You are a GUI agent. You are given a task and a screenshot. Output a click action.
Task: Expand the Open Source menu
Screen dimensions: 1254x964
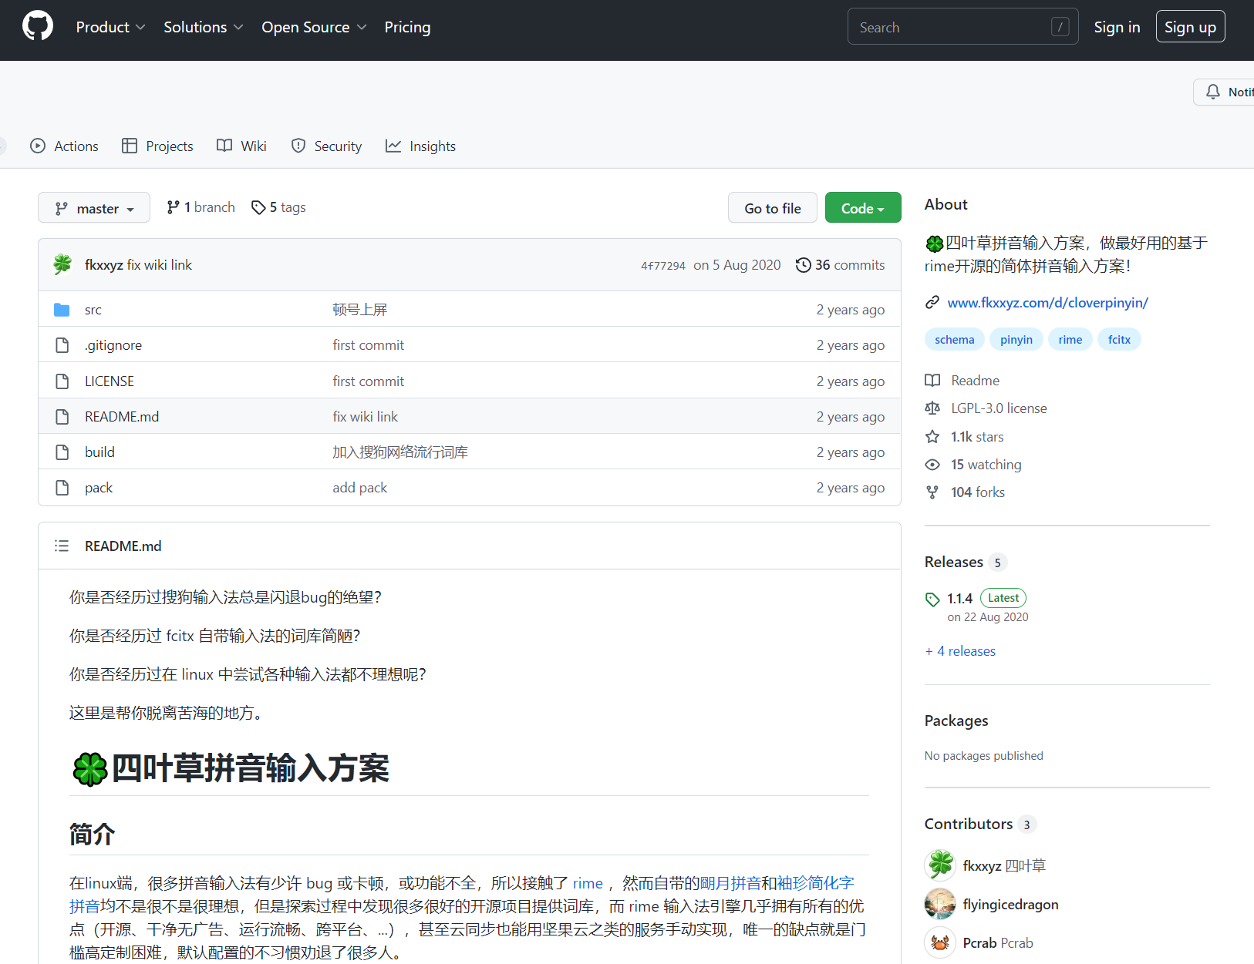pyautogui.click(x=314, y=27)
